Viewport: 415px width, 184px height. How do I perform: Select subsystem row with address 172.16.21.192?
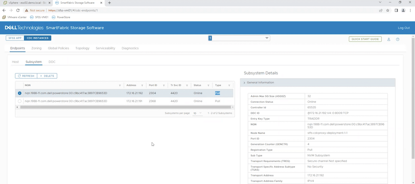click(20, 93)
